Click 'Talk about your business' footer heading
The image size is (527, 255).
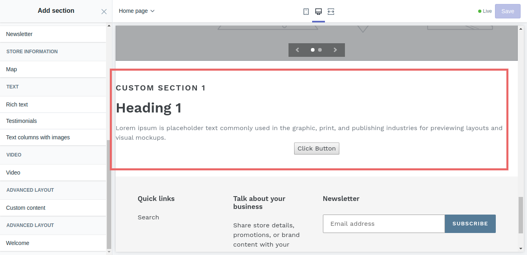pos(259,203)
